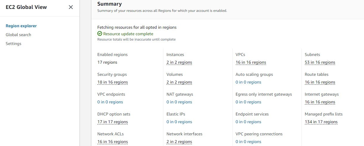Open Managed prefix lists "134 in 17 regions"
The width and height of the screenshot is (364, 146).
tap(321, 122)
